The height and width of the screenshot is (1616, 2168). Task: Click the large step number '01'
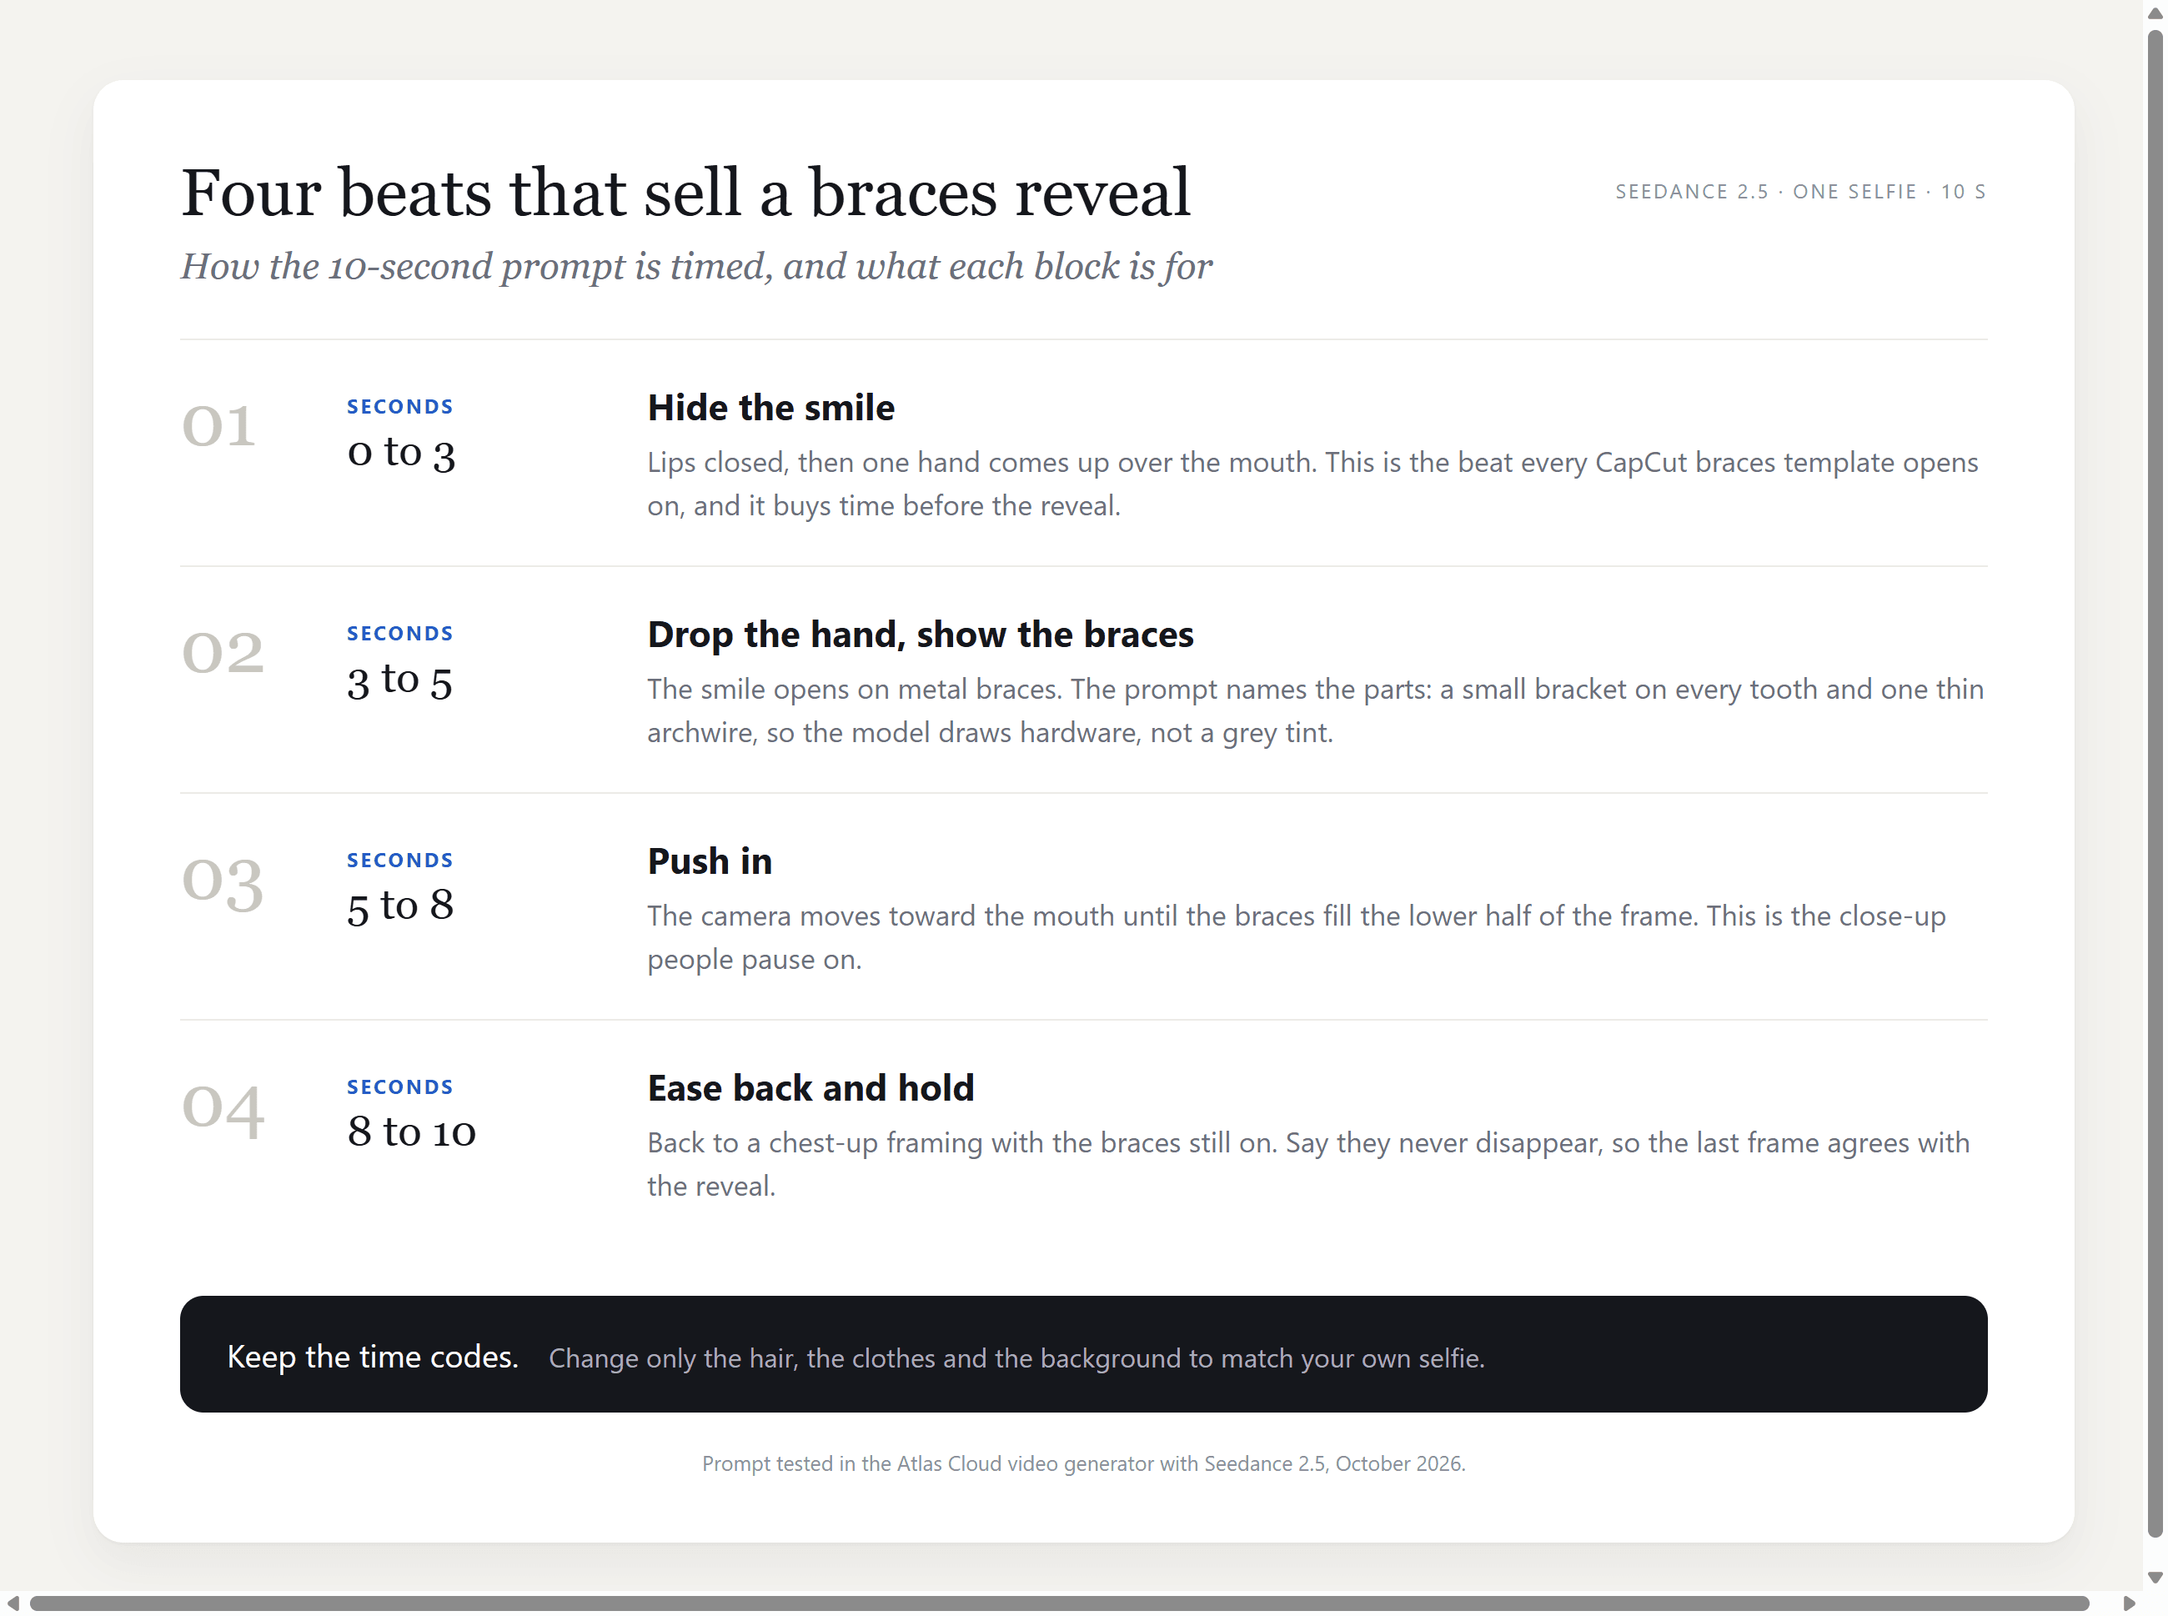pyautogui.click(x=219, y=426)
